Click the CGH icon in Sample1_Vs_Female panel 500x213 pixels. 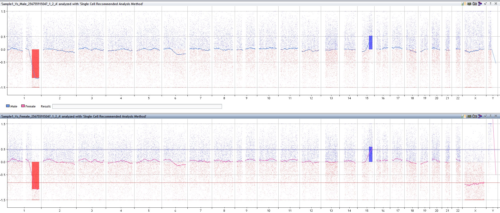(x=474, y=116)
